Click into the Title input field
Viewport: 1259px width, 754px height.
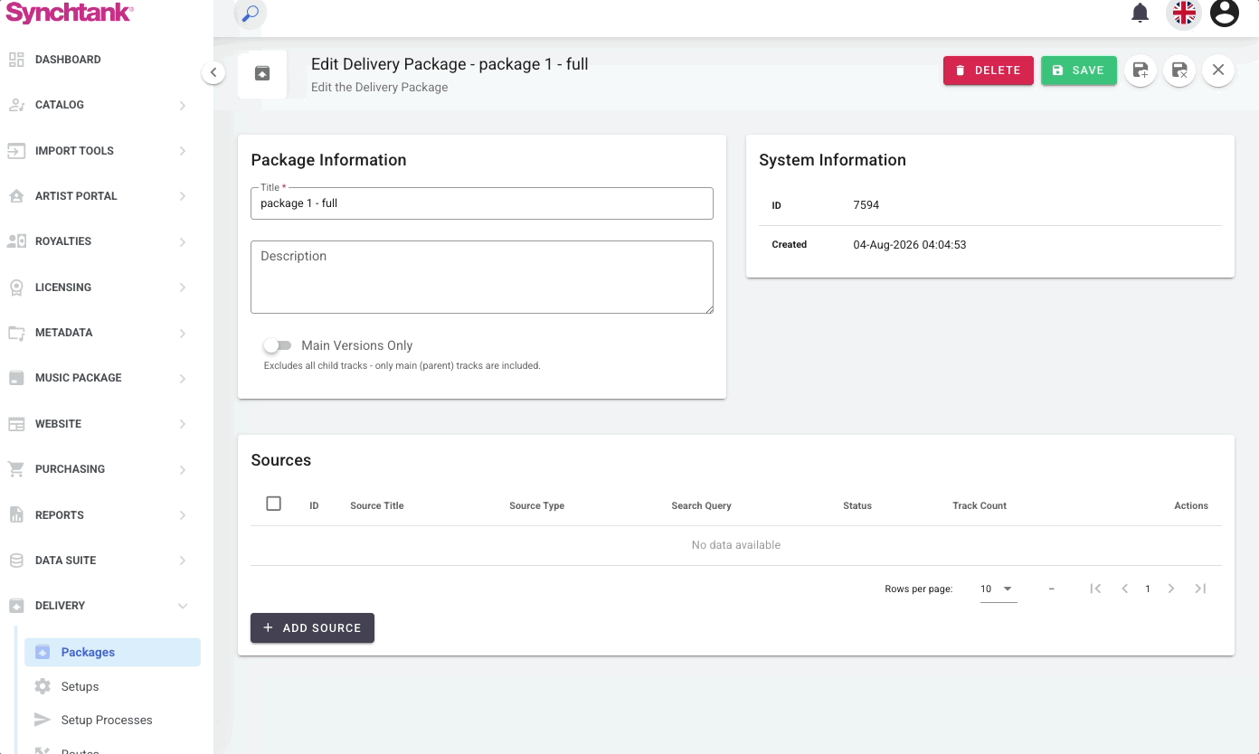click(x=482, y=203)
